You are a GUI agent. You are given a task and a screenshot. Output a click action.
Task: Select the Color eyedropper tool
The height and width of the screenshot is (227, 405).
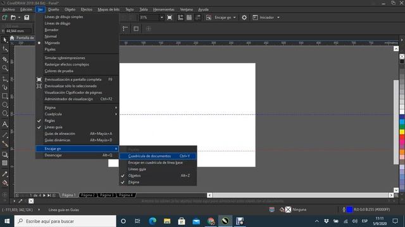[4, 174]
